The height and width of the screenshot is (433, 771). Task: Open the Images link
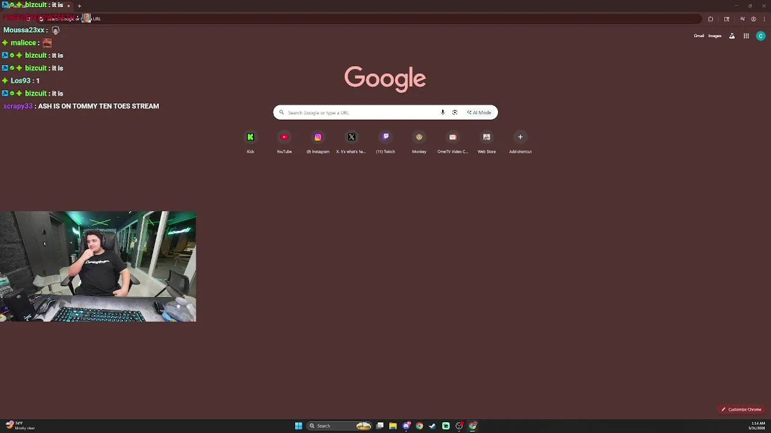[x=715, y=36]
